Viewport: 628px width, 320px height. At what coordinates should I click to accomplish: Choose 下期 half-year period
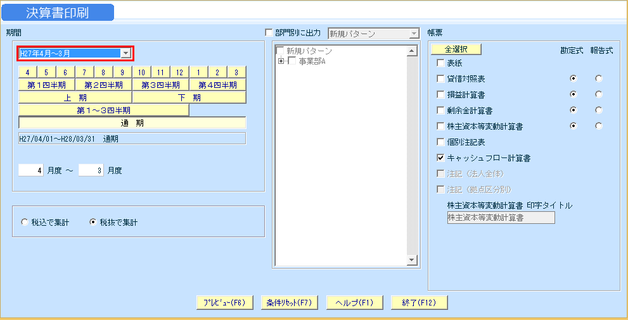[x=189, y=98]
